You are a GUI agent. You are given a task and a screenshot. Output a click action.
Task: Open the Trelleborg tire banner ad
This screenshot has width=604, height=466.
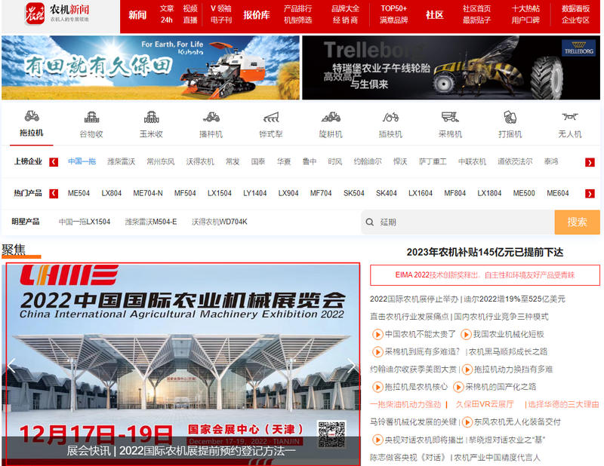coord(451,68)
